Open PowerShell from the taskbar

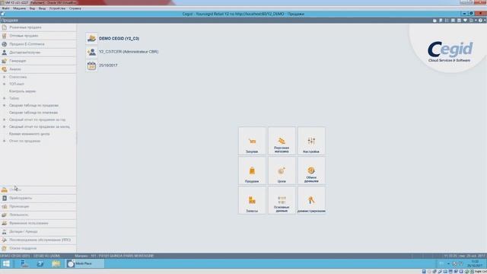click(x=40, y=264)
